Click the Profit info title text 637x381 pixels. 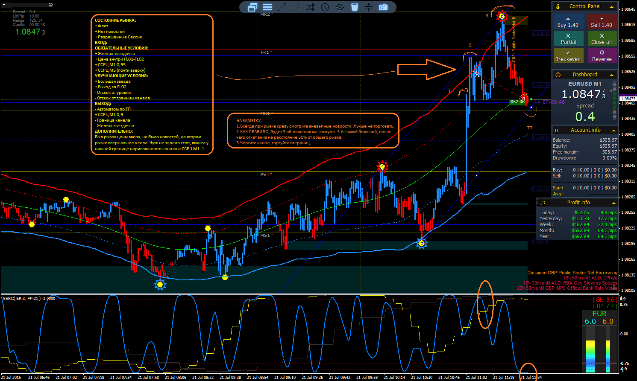pyautogui.click(x=578, y=203)
